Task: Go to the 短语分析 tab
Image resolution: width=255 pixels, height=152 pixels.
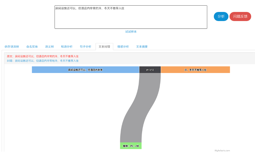Action: [66, 46]
